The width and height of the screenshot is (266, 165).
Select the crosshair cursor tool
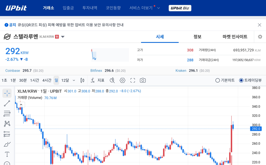(7, 93)
